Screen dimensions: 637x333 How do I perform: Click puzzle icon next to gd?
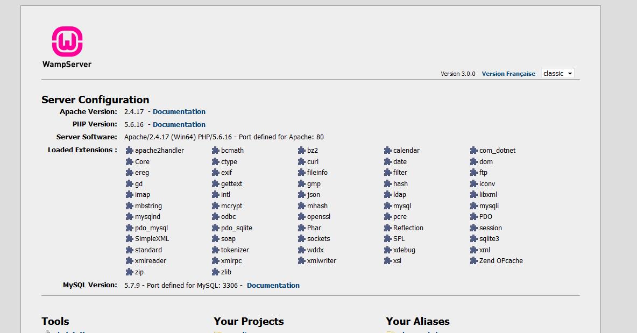(x=130, y=184)
